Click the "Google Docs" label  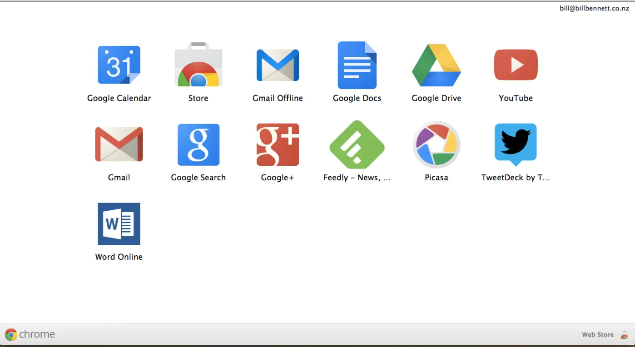357,98
